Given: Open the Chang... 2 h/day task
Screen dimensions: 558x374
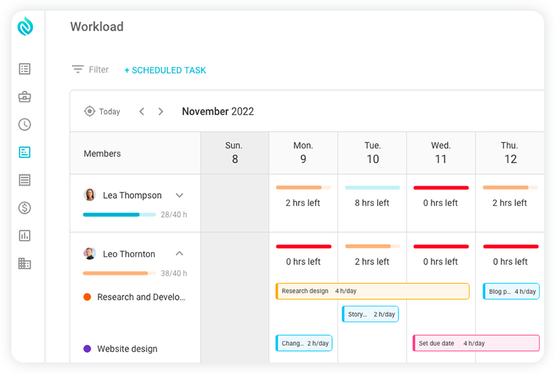Looking at the screenshot, I should coord(304,343).
